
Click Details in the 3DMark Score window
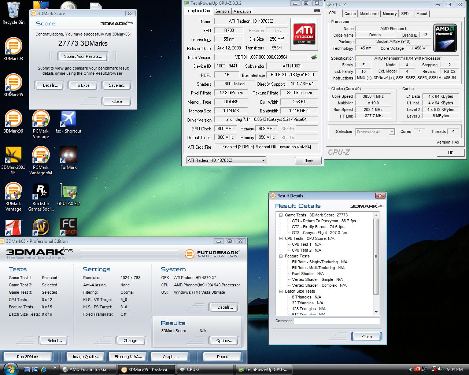point(50,85)
